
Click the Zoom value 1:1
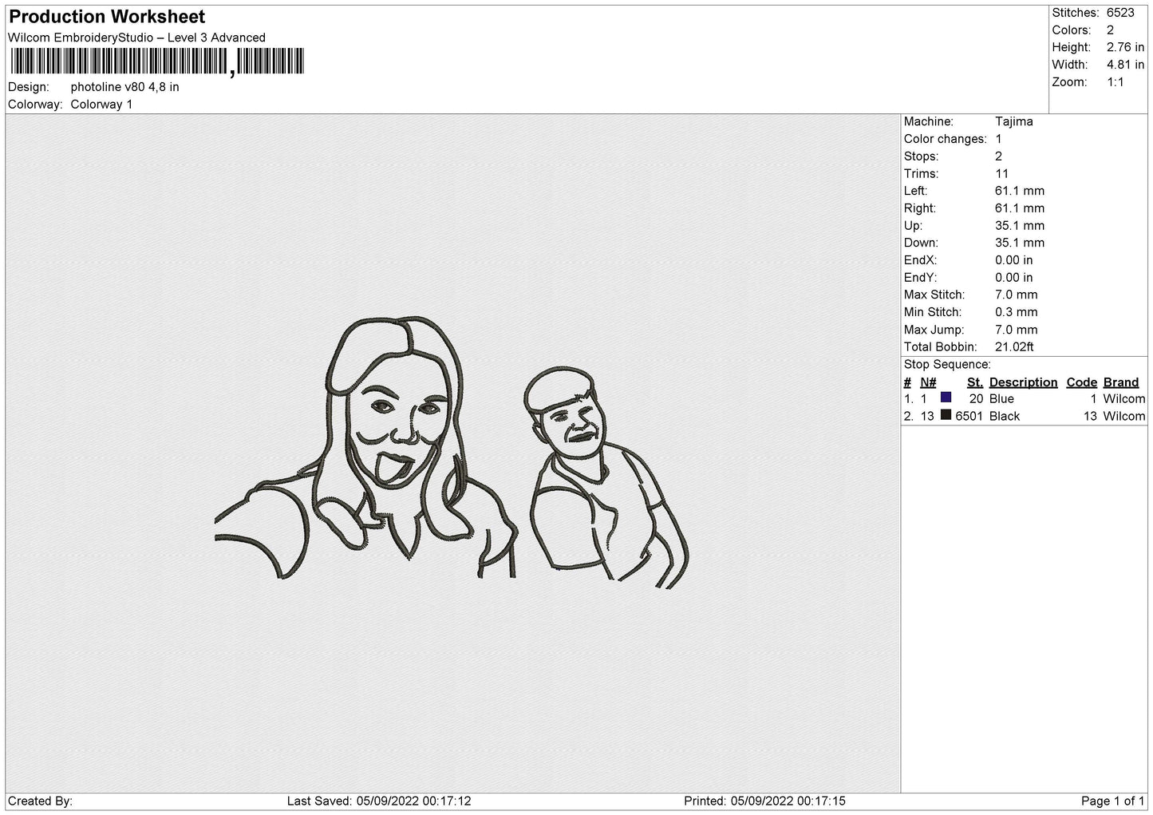pos(1115,82)
